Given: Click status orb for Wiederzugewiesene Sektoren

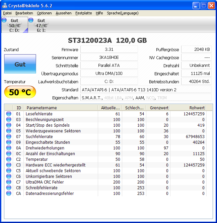Looking at the screenshot, I should pyautogui.click(x=9, y=131).
